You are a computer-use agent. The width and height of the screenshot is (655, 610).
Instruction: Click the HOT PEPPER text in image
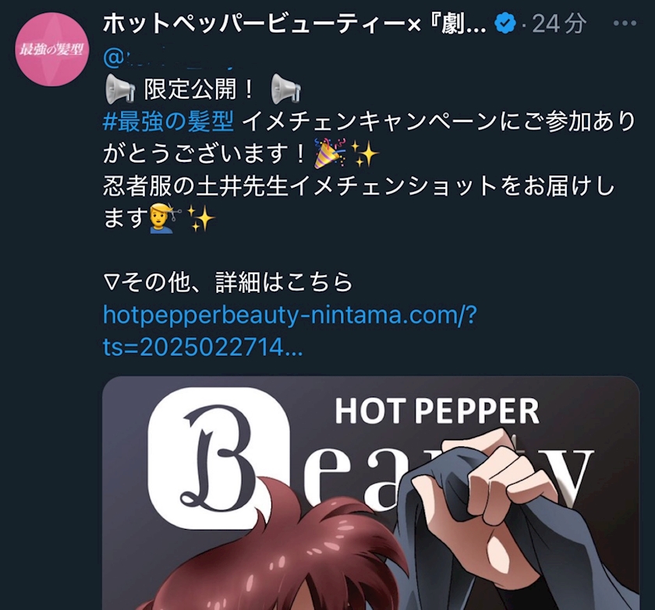(437, 411)
